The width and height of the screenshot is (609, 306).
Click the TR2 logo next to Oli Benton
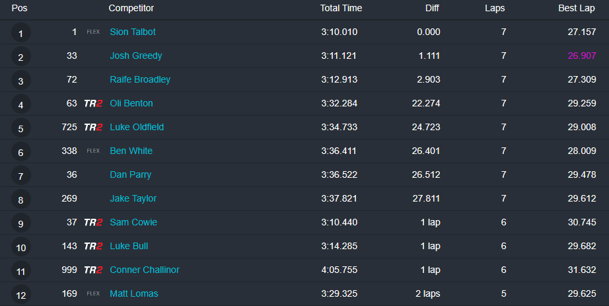pos(93,103)
